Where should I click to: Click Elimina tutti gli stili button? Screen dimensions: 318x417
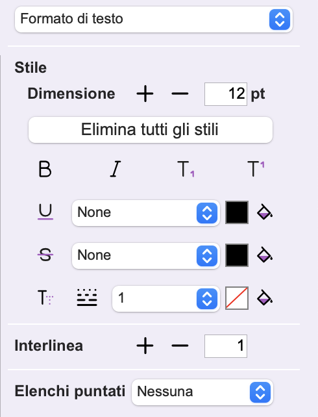[151, 130]
